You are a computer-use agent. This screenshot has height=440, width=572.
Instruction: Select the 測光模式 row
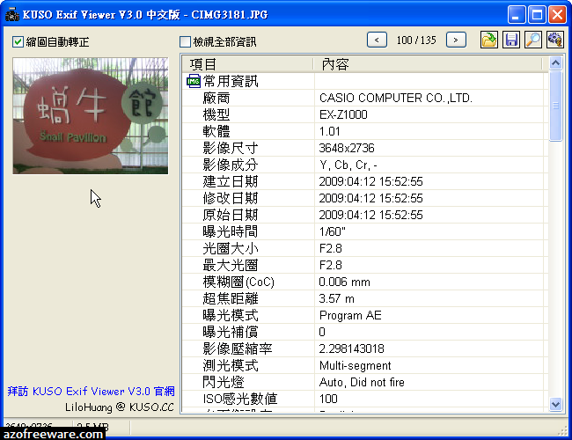click(x=365, y=365)
